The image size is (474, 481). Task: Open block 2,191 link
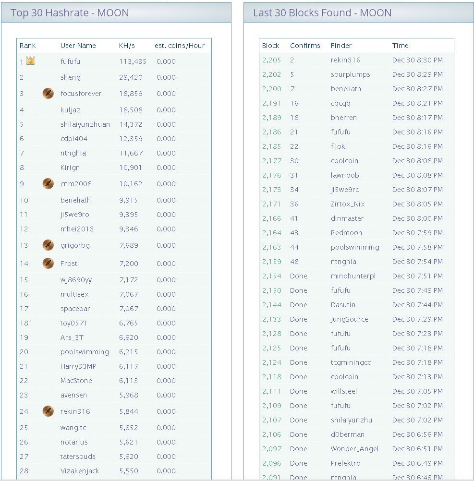[x=271, y=103]
